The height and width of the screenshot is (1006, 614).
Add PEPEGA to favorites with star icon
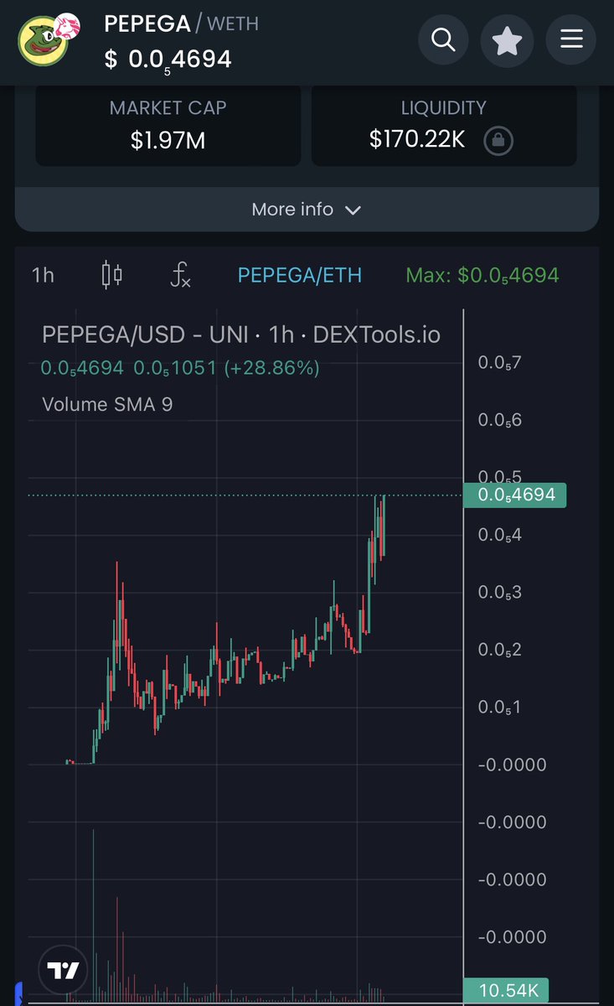tap(507, 39)
